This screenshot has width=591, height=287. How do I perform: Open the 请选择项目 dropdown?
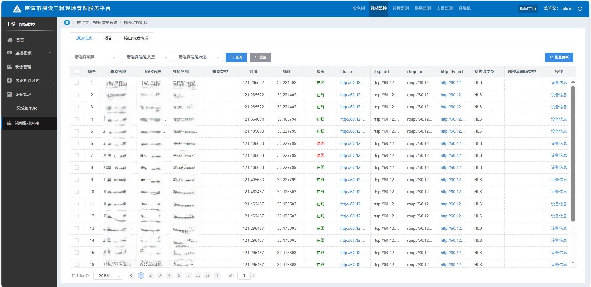pos(94,57)
